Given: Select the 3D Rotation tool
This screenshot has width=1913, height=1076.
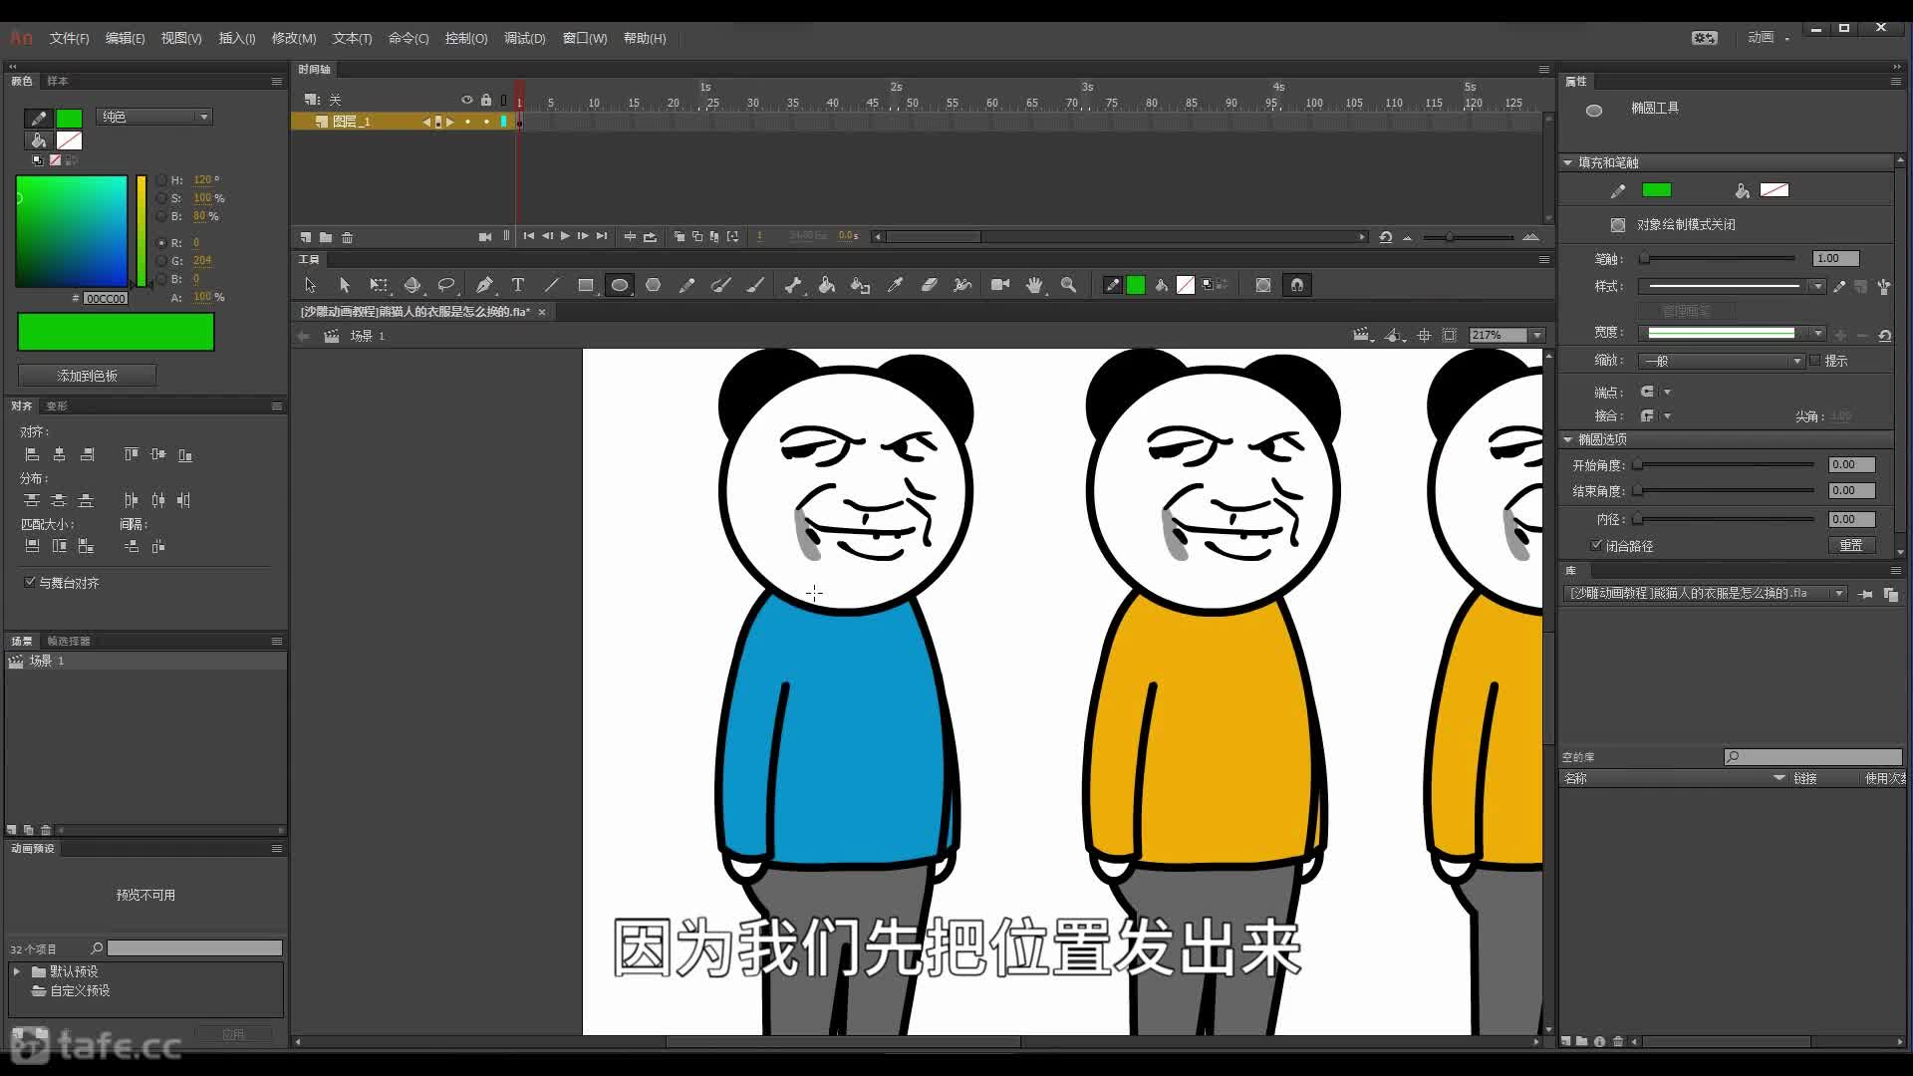Looking at the screenshot, I should [412, 285].
